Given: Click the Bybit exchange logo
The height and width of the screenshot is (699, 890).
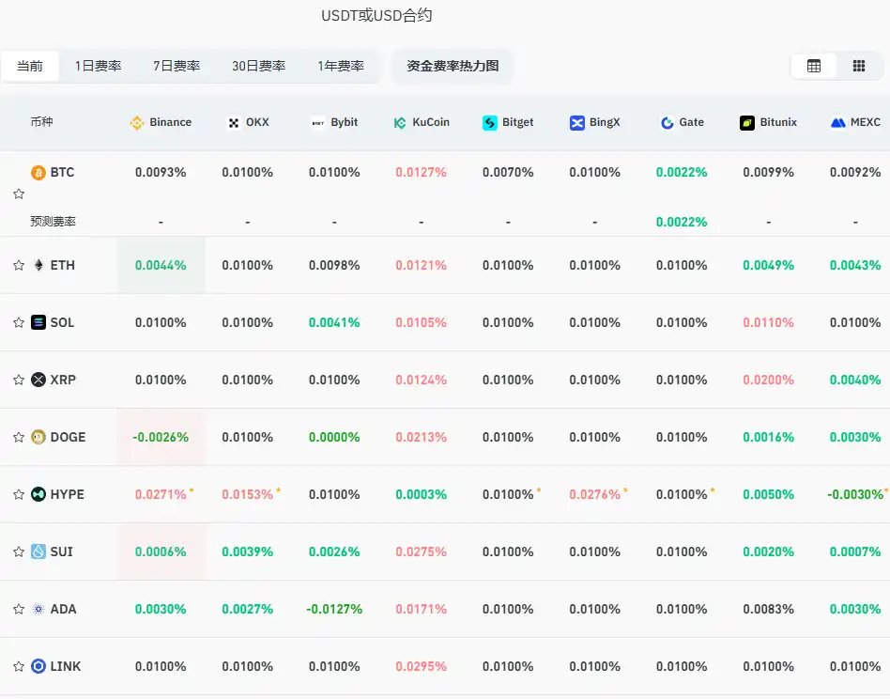Looking at the screenshot, I should pos(316,122).
